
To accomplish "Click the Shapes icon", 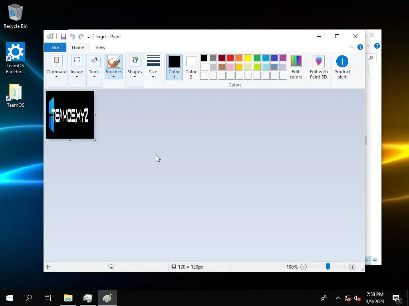I will 135,61.
